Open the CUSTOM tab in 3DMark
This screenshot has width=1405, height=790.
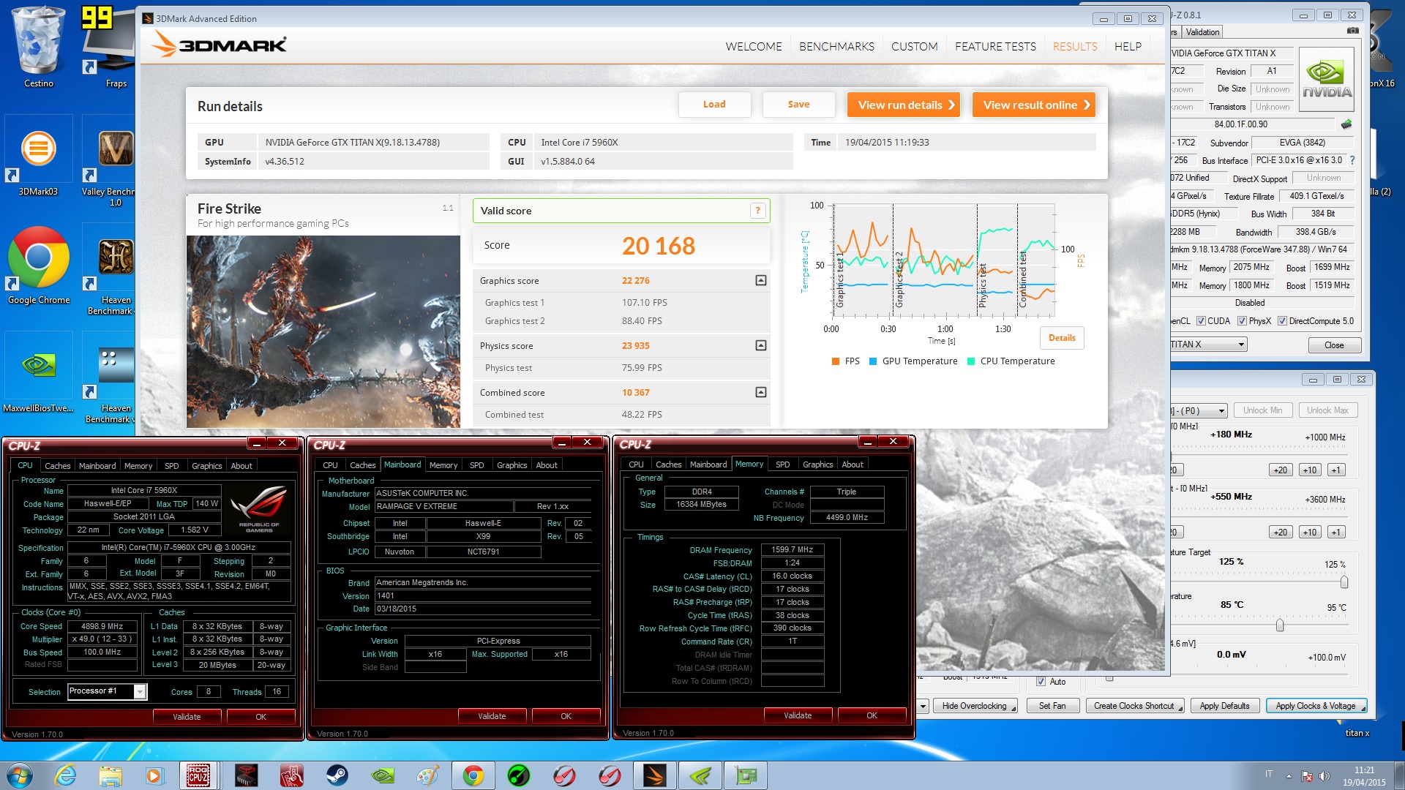pyautogui.click(x=914, y=47)
